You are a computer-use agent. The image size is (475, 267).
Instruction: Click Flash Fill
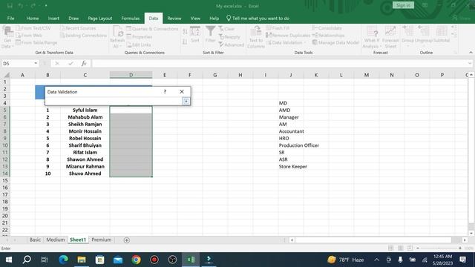[278, 28]
